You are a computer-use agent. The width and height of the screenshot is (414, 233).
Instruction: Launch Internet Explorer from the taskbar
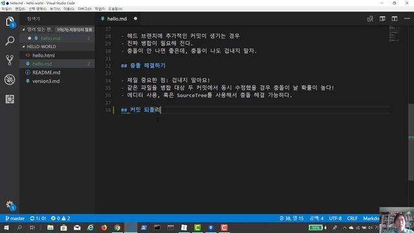pos(91,228)
